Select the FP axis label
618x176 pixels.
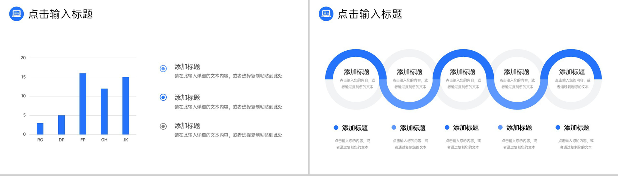[83, 140]
